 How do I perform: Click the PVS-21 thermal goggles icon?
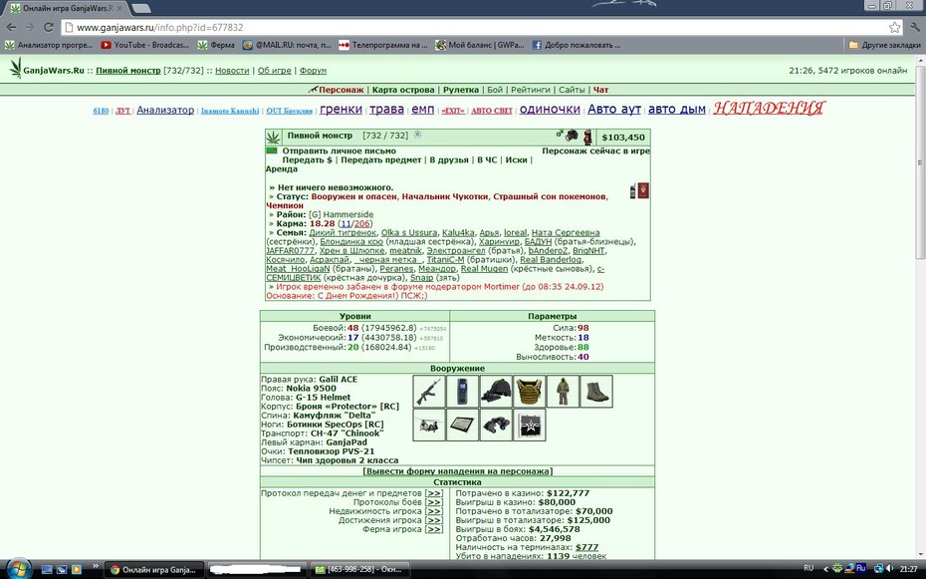point(496,425)
